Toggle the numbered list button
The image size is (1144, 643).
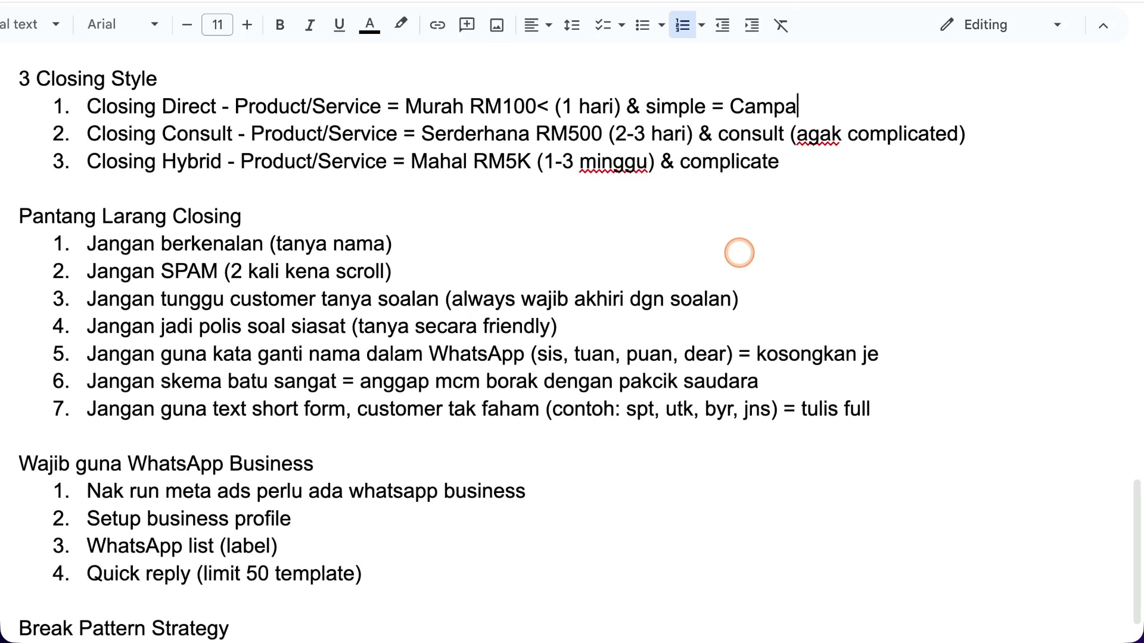[683, 25]
